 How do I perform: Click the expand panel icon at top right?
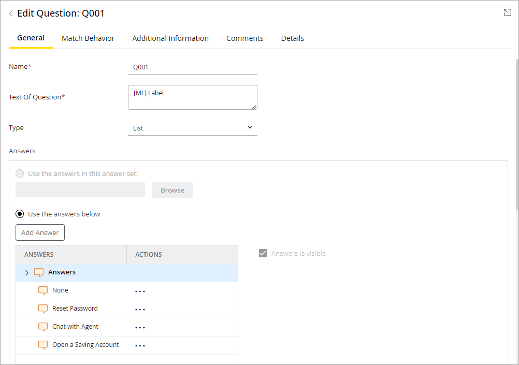coord(508,12)
